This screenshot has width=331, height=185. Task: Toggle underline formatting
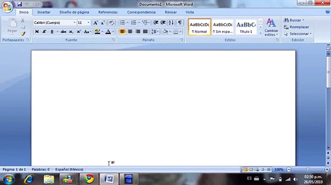[x=52, y=32]
